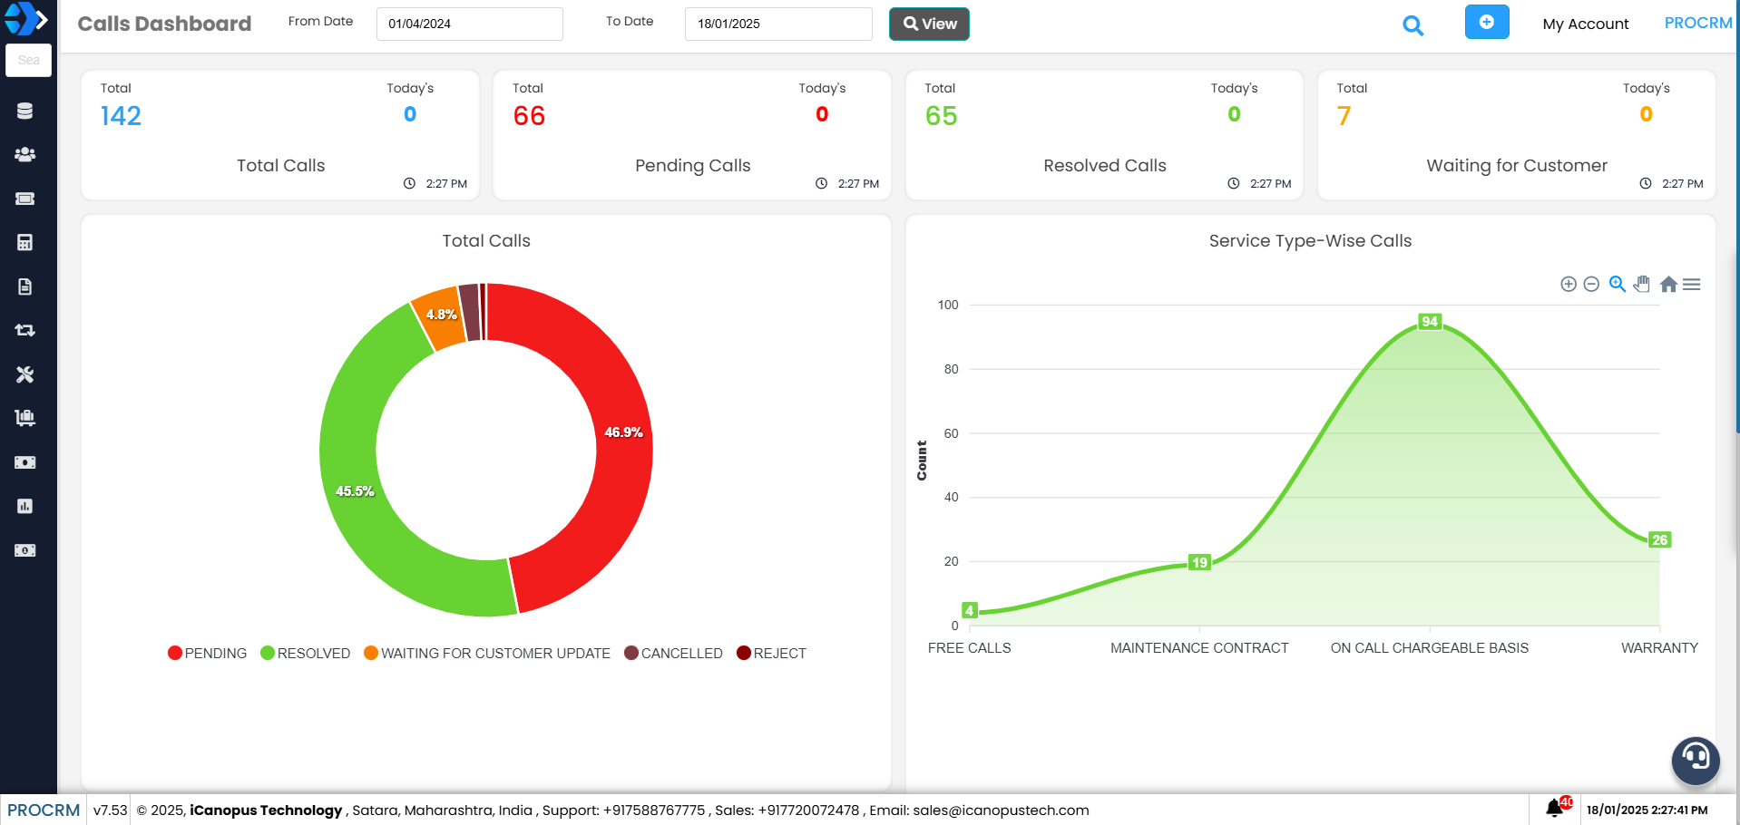Image resolution: width=1740 pixels, height=825 pixels.
Task: Click the View button
Action: 929,24
